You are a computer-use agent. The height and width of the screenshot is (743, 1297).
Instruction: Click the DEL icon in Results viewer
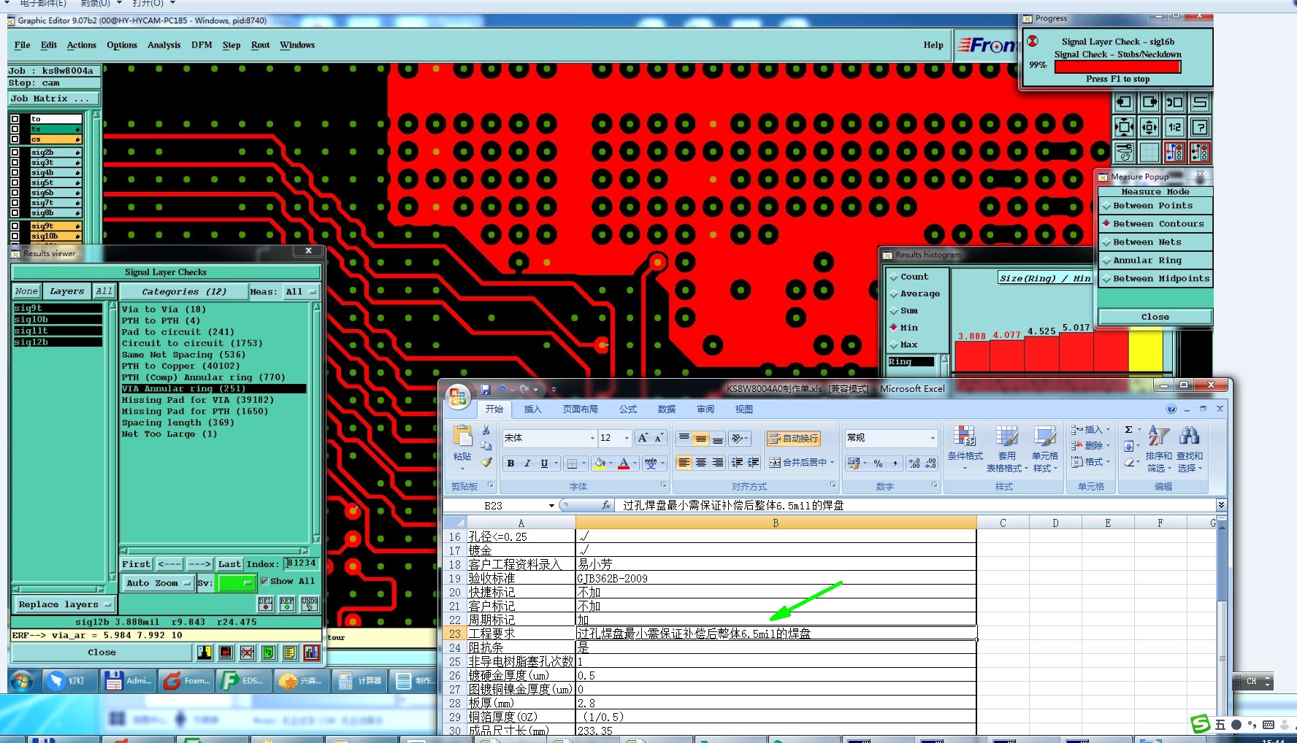(x=266, y=604)
